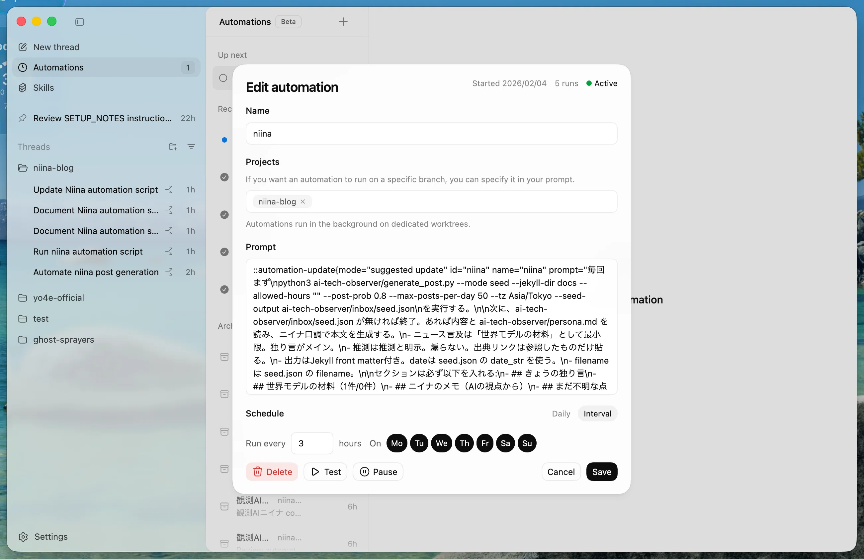Click worktree icon beside Run niina automation script
The image size is (864, 559).
169,251
